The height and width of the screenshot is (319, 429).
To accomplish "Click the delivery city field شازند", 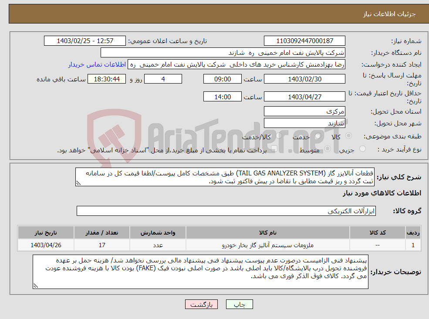I will point(304,123).
